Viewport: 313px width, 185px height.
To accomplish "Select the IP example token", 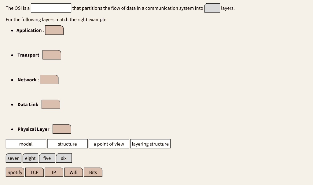I will click(54, 172).
